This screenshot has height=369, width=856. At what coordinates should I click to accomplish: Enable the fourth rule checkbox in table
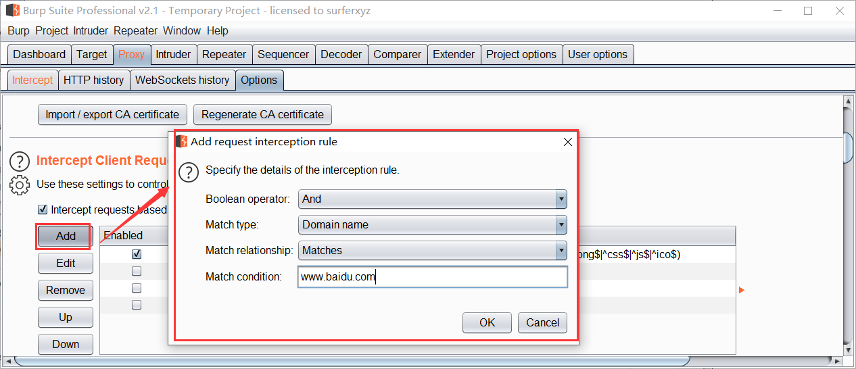click(137, 305)
